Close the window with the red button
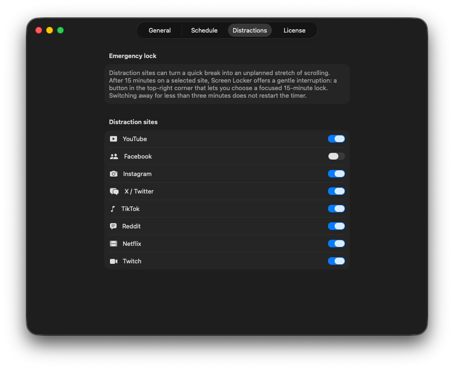This screenshot has height=370, width=454. tap(39, 30)
